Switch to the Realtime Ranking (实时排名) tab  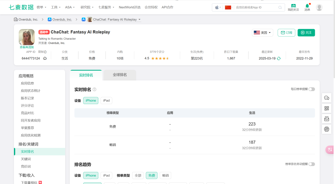86,75
